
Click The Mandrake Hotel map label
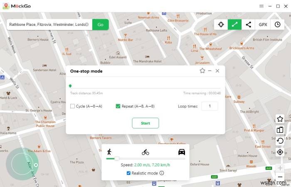point(147,61)
